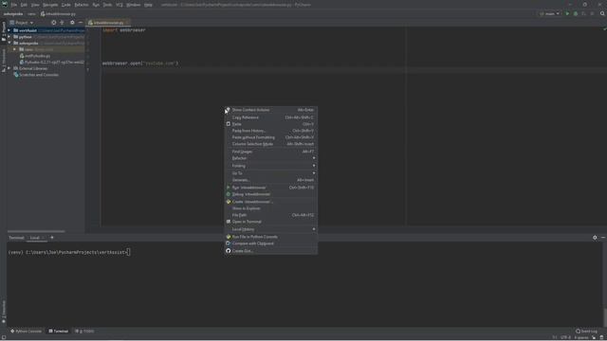
Task: Expand the python project folder
Action: pyautogui.click(x=9, y=37)
